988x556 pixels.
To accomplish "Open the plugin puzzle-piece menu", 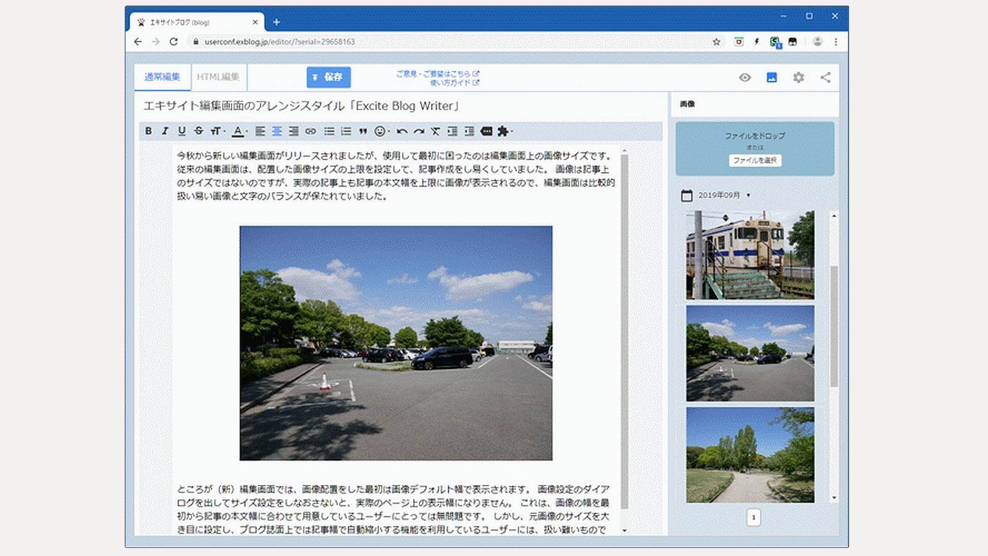I will [x=504, y=131].
